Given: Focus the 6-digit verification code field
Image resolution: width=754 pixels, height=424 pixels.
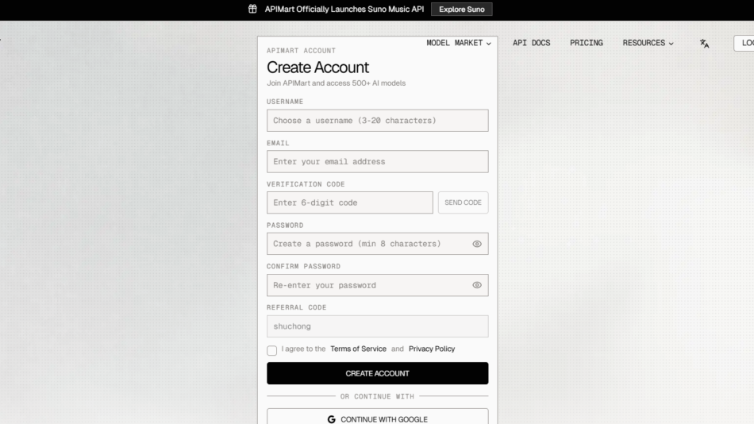Looking at the screenshot, I should point(350,202).
